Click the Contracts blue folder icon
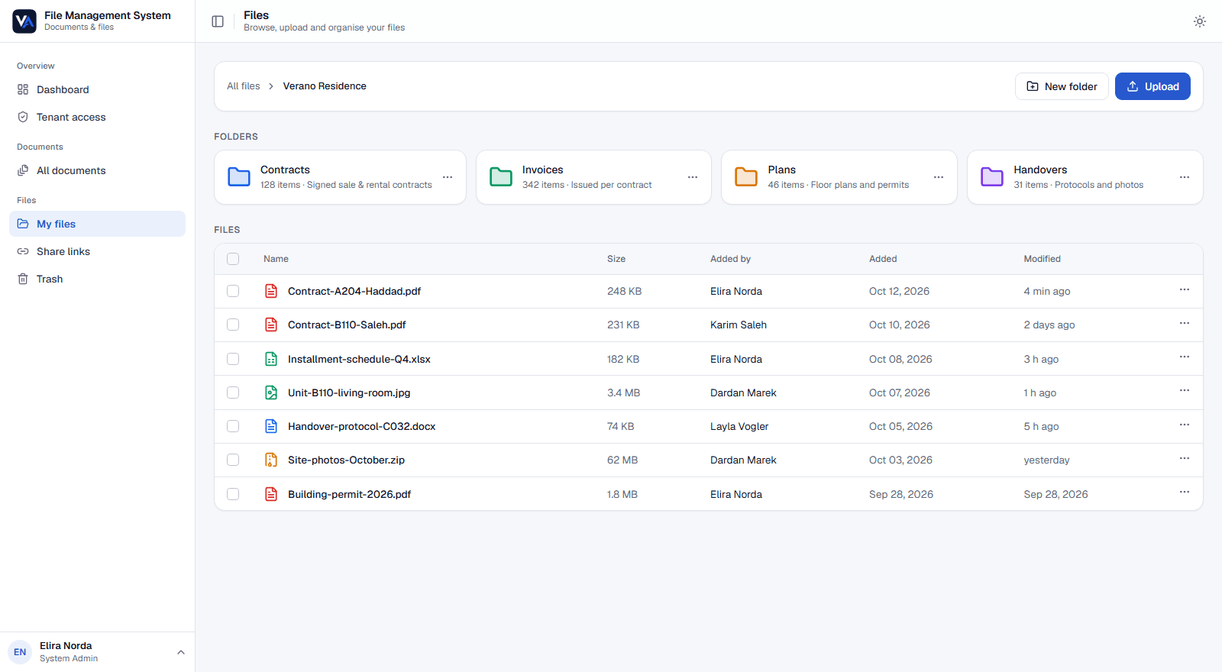The width and height of the screenshot is (1222, 672). 239,177
